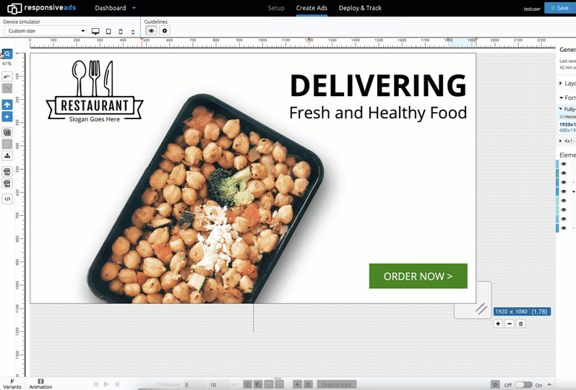This screenshot has width=576, height=390.
Task: Collapse the Fully- format group
Action: click(561, 109)
